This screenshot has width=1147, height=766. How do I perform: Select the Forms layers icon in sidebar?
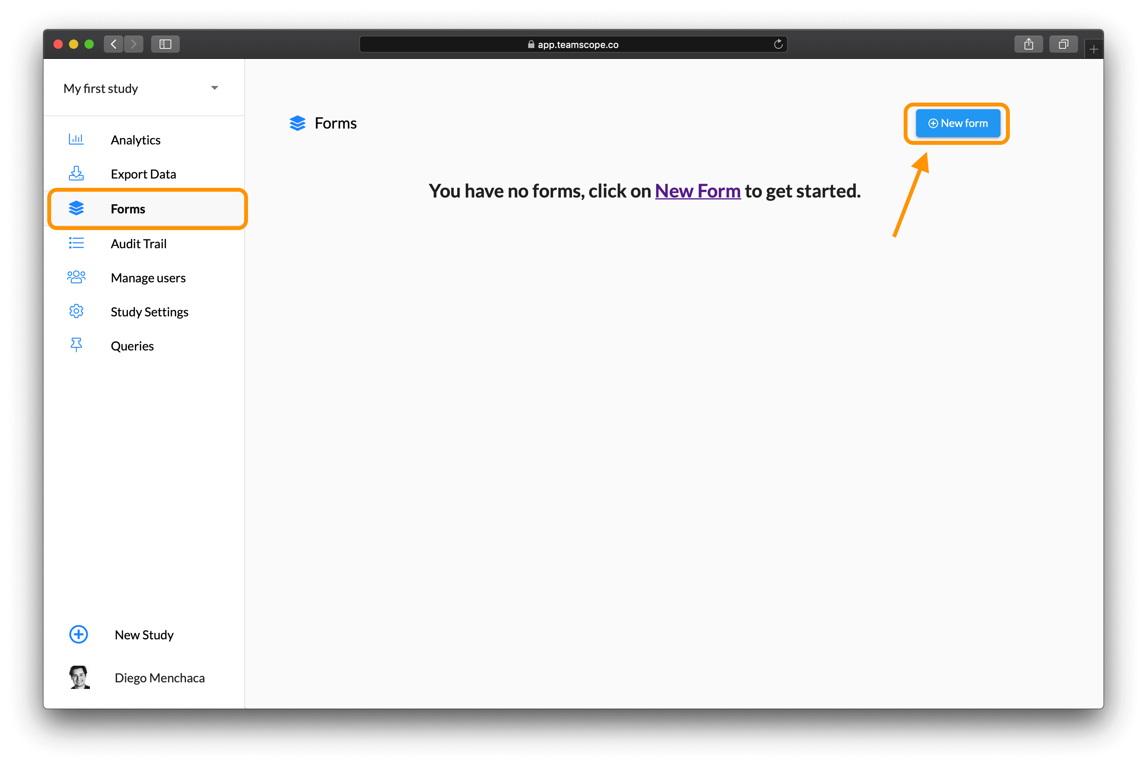pyautogui.click(x=77, y=209)
